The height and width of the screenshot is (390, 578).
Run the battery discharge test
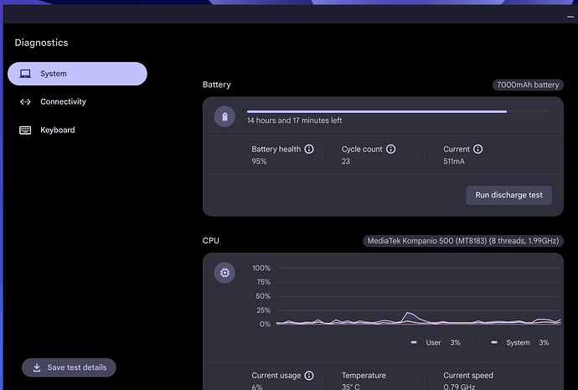pos(508,195)
